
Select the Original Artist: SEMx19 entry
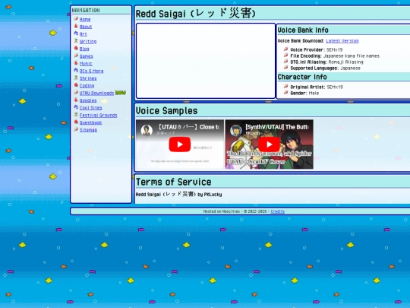click(317, 87)
